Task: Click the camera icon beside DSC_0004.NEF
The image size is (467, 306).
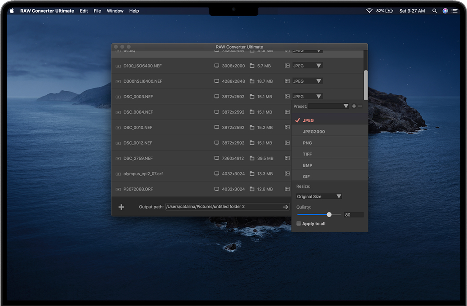Action: (119, 112)
